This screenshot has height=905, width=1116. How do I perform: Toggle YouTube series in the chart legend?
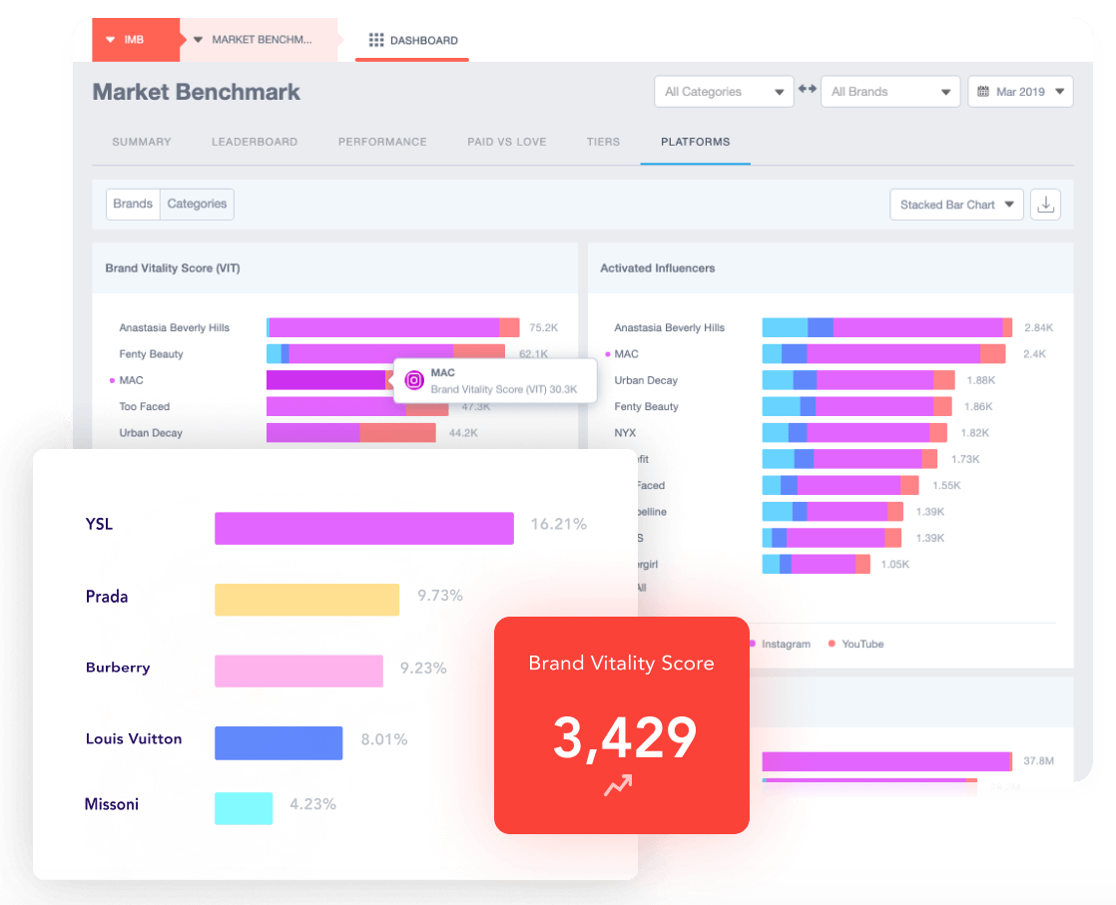pyautogui.click(x=855, y=644)
